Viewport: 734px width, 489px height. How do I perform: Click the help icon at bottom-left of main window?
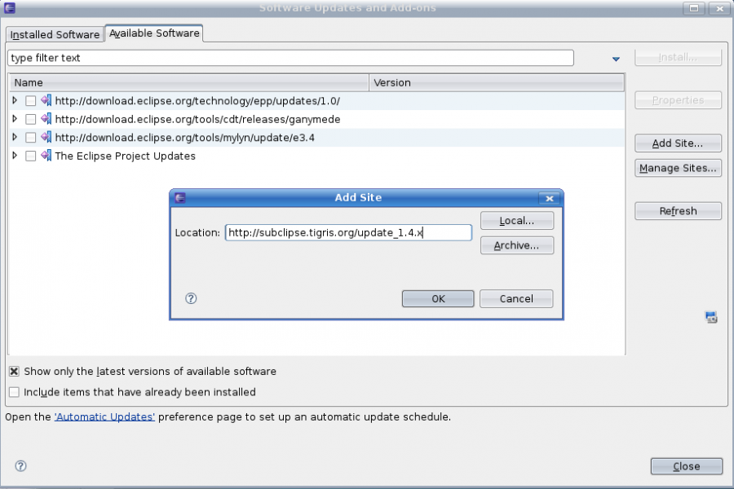[x=21, y=466]
